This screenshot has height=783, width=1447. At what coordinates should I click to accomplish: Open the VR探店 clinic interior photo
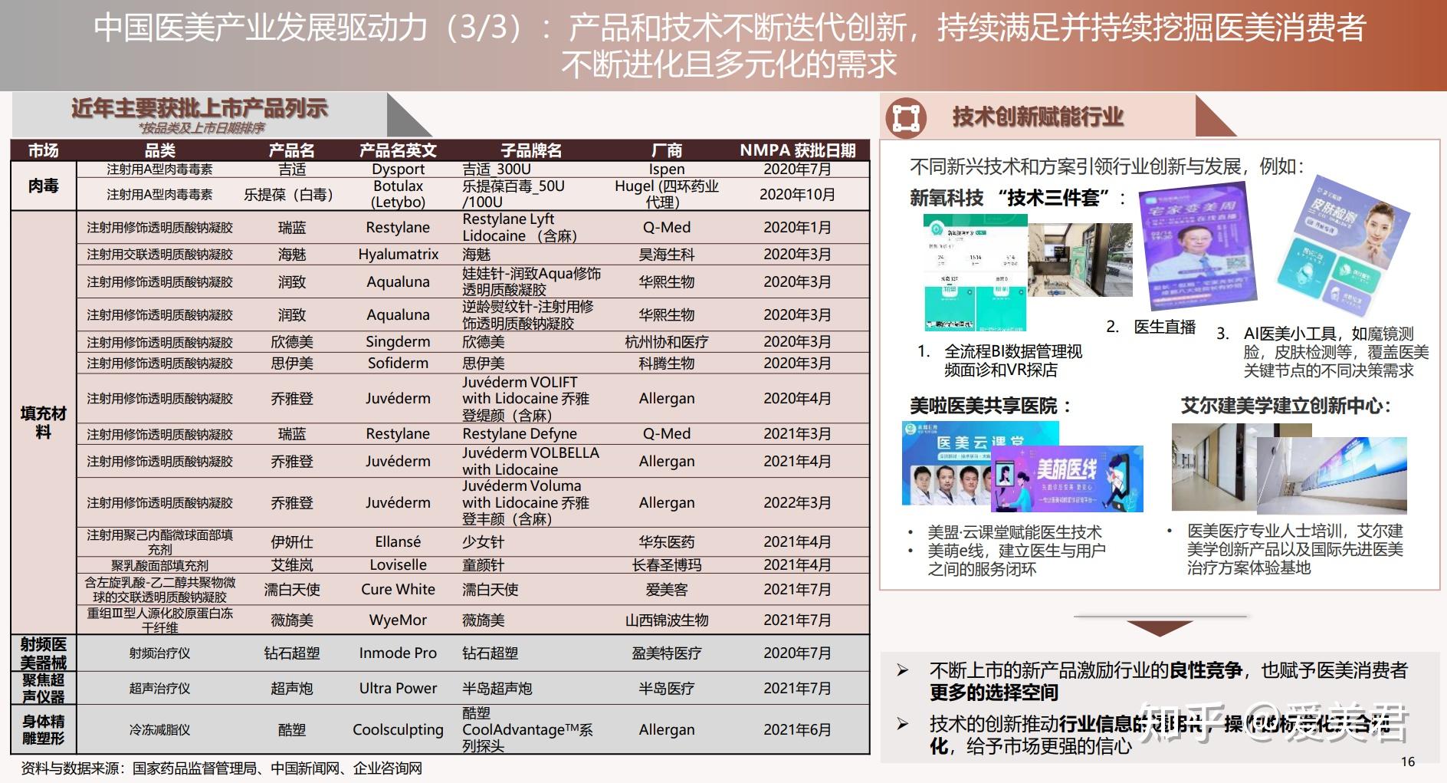coord(1079,259)
